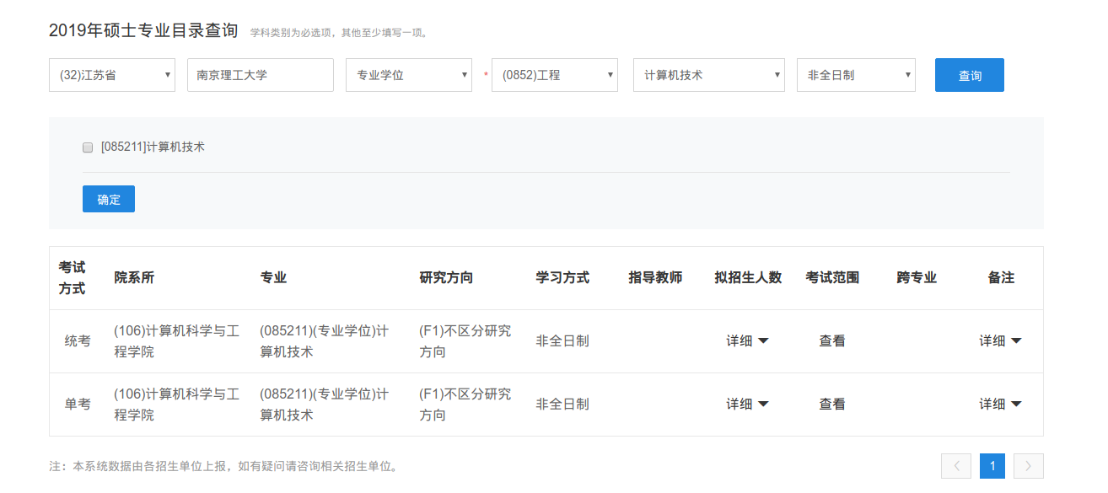The width and height of the screenshot is (1108, 493).
Task: Expand 拟招生人数 详细 in the 单考 row
Action: pos(747,405)
